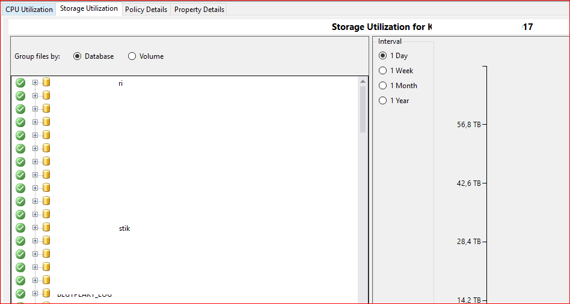Click green status check on 'stik' row
The height and width of the screenshot is (304, 570).
pos(20,228)
